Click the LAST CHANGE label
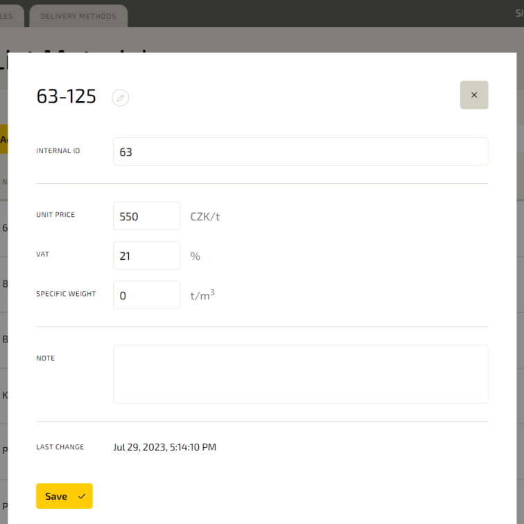 (60, 447)
